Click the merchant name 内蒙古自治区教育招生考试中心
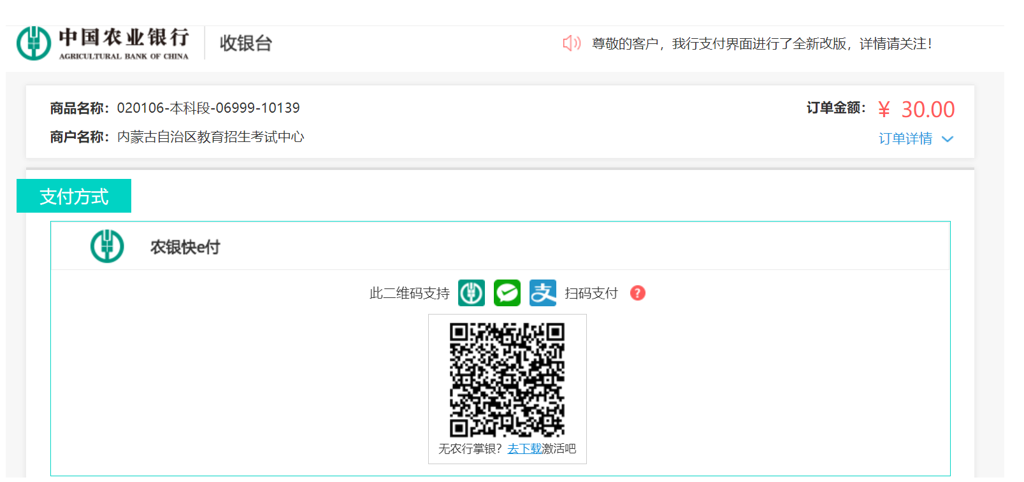Viewport: 1024px width, 482px height. pyautogui.click(x=210, y=137)
